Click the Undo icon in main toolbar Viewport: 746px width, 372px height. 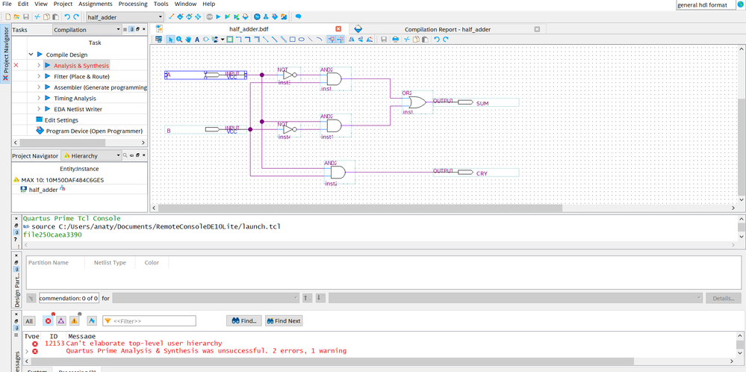tap(67, 16)
